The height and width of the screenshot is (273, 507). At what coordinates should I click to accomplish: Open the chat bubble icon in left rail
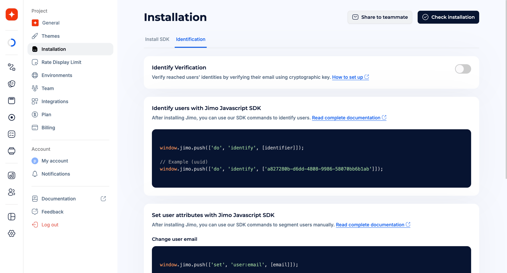12,84
